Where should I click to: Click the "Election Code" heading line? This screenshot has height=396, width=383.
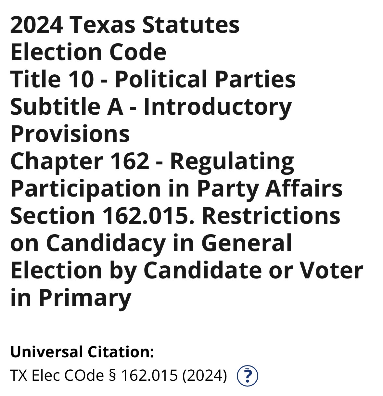(x=88, y=52)
